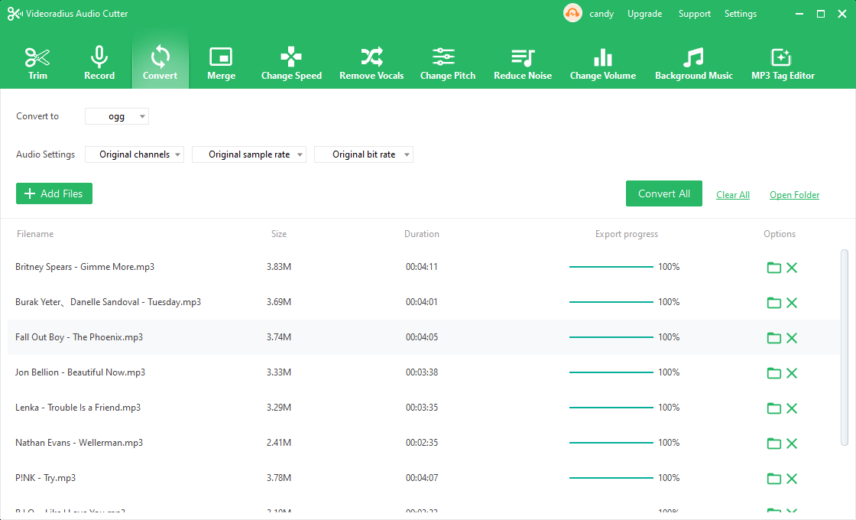
Task: Open the Change Speed tool
Action: (291, 64)
